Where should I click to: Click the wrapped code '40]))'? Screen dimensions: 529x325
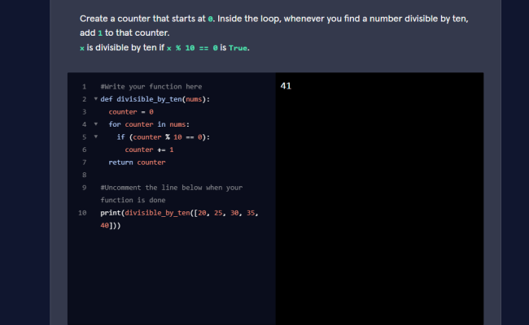click(111, 225)
